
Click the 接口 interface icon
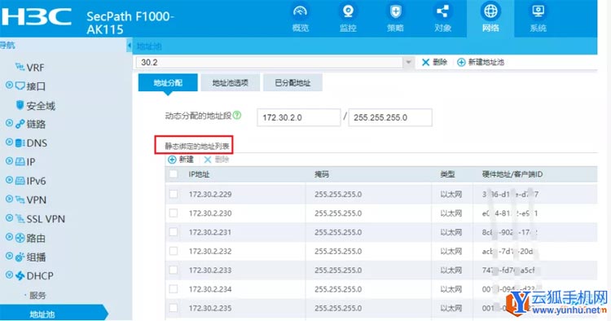(x=20, y=86)
